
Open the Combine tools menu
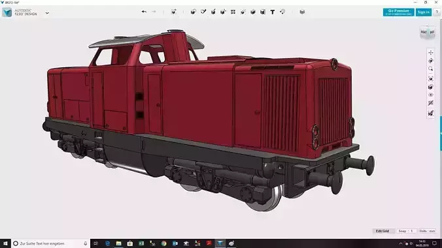click(253, 12)
